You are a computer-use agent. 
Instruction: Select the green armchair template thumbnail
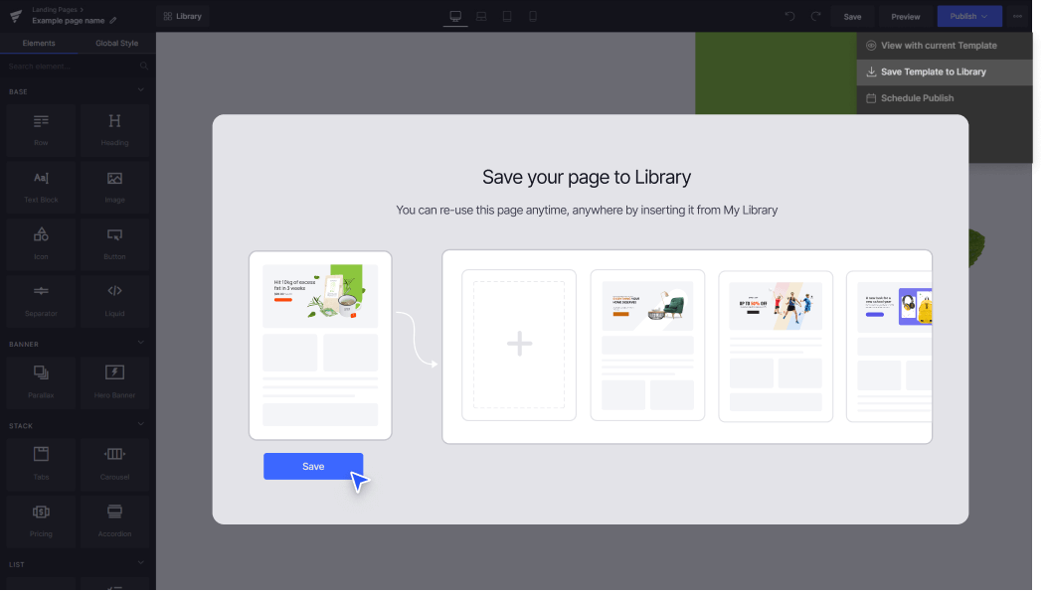(647, 345)
